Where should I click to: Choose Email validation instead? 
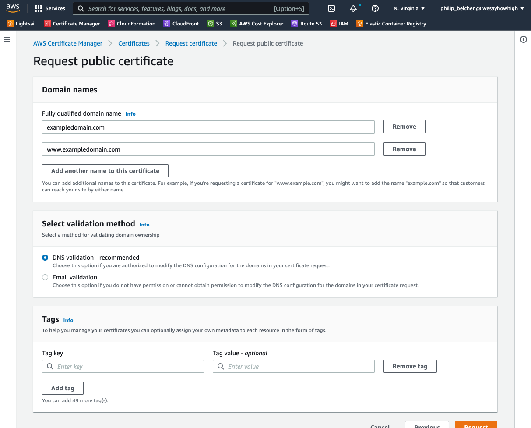click(x=45, y=277)
